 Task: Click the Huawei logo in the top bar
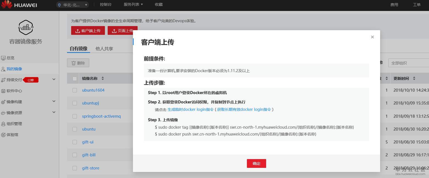point(19,5)
